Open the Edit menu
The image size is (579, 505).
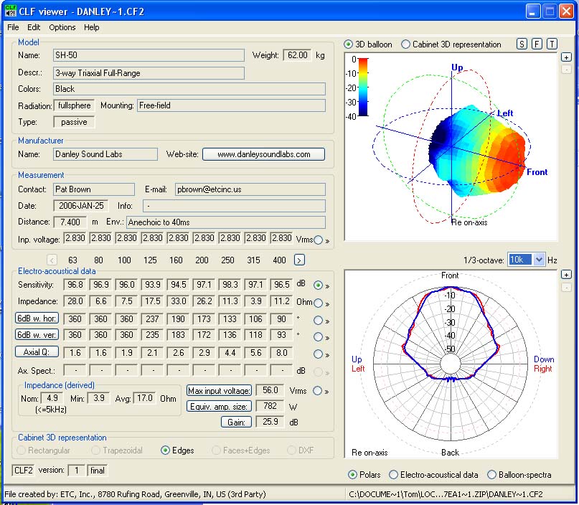[34, 27]
